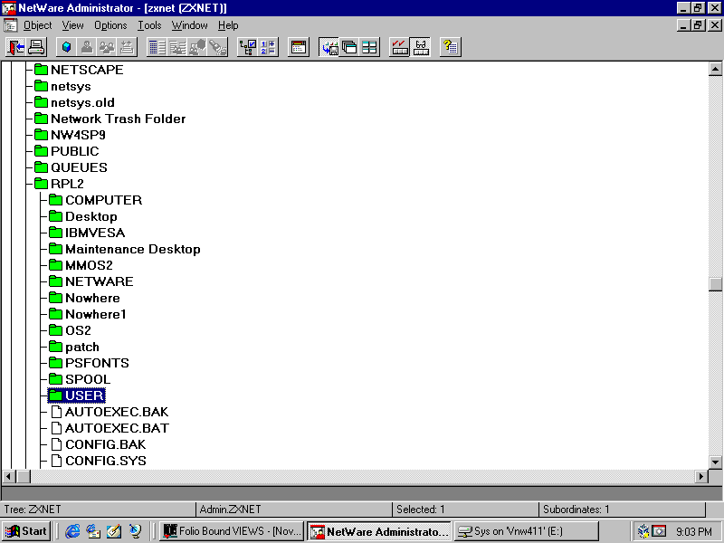Click the grayed single-user Create User icon
724x543 pixels.
tap(86, 47)
